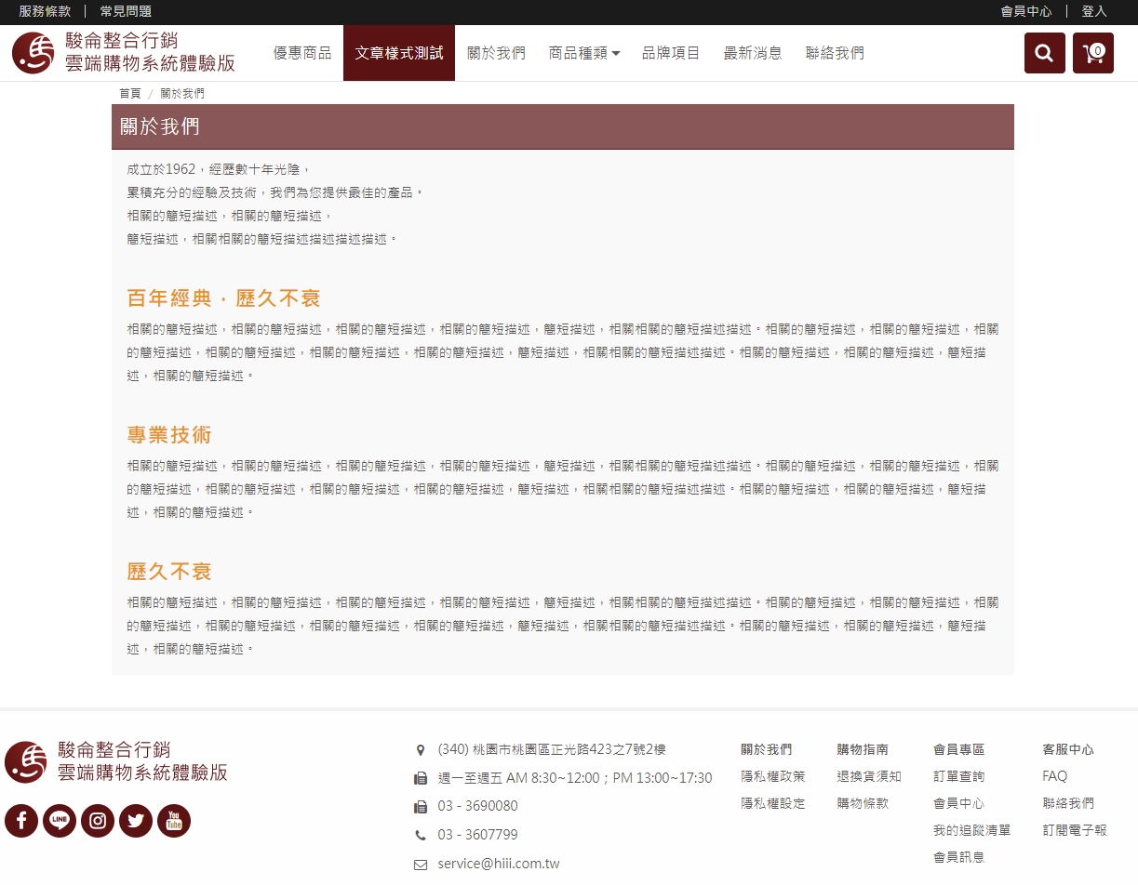Expand the 商品種類 dropdown menu
Screen dimensions: 1138x885
pyautogui.click(x=584, y=53)
